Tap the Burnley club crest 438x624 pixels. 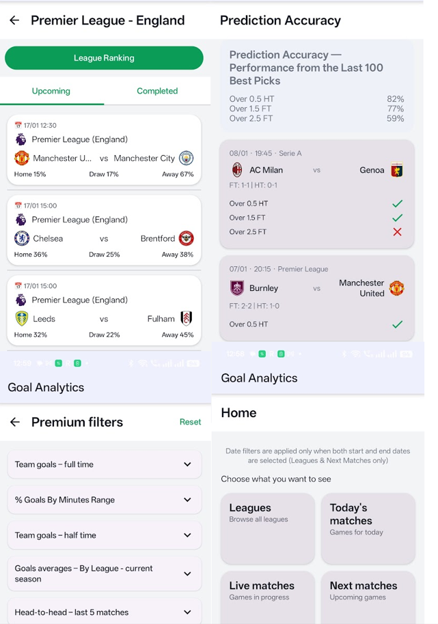coord(237,288)
